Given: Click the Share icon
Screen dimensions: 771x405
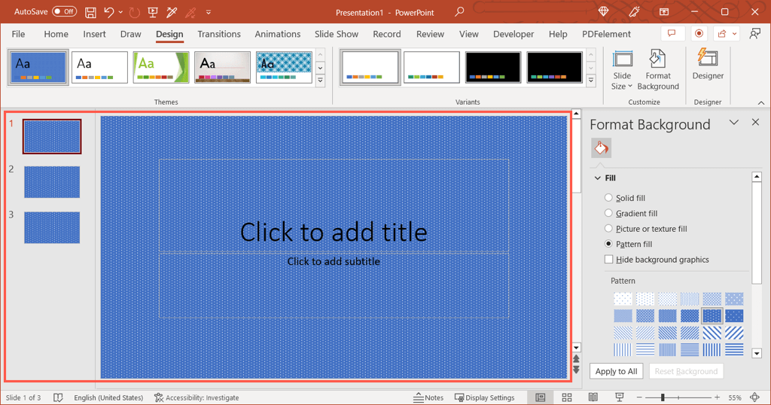Looking at the screenshot, I should pyautogui.click(x=722, y=34).
